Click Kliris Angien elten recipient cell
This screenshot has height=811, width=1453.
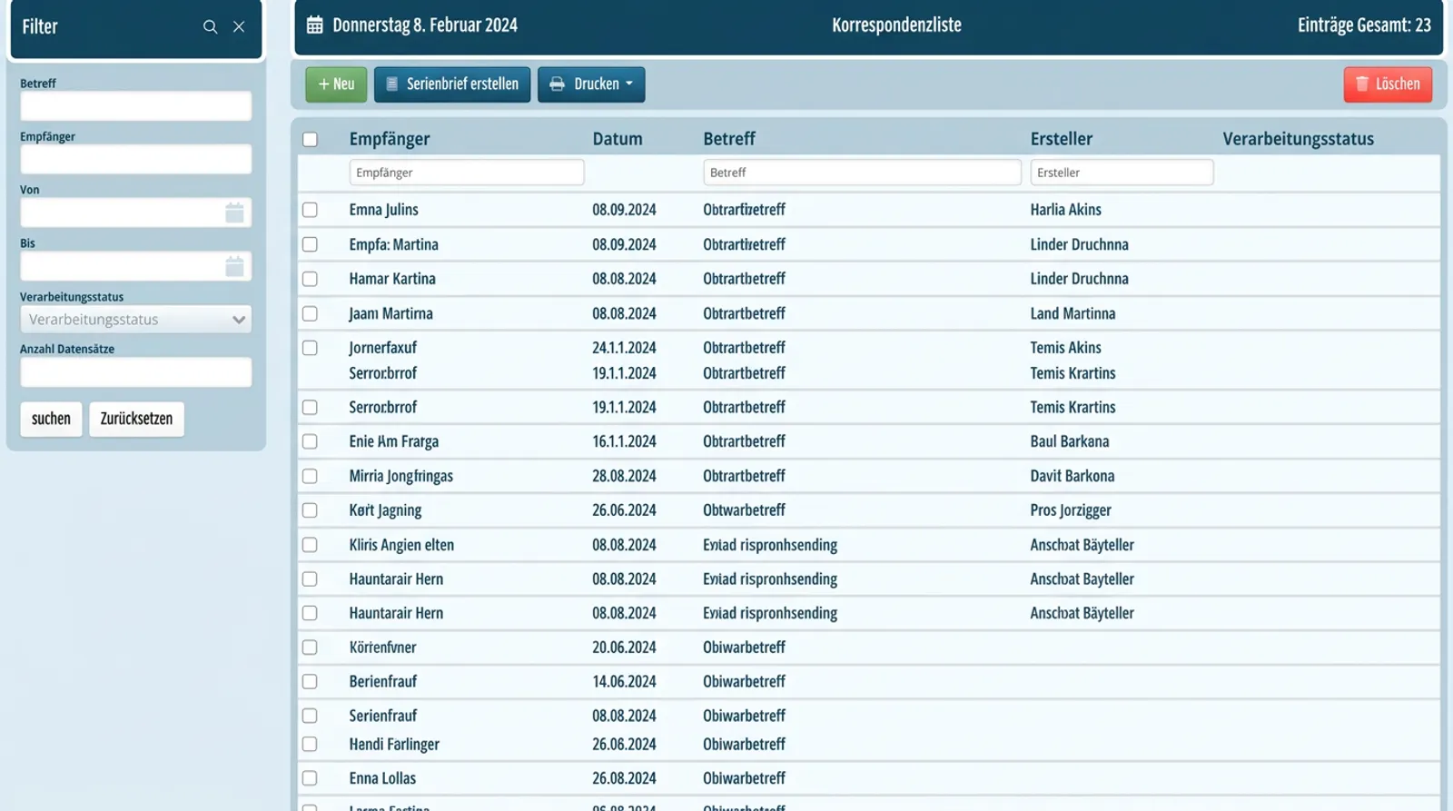tap(401, 545)
